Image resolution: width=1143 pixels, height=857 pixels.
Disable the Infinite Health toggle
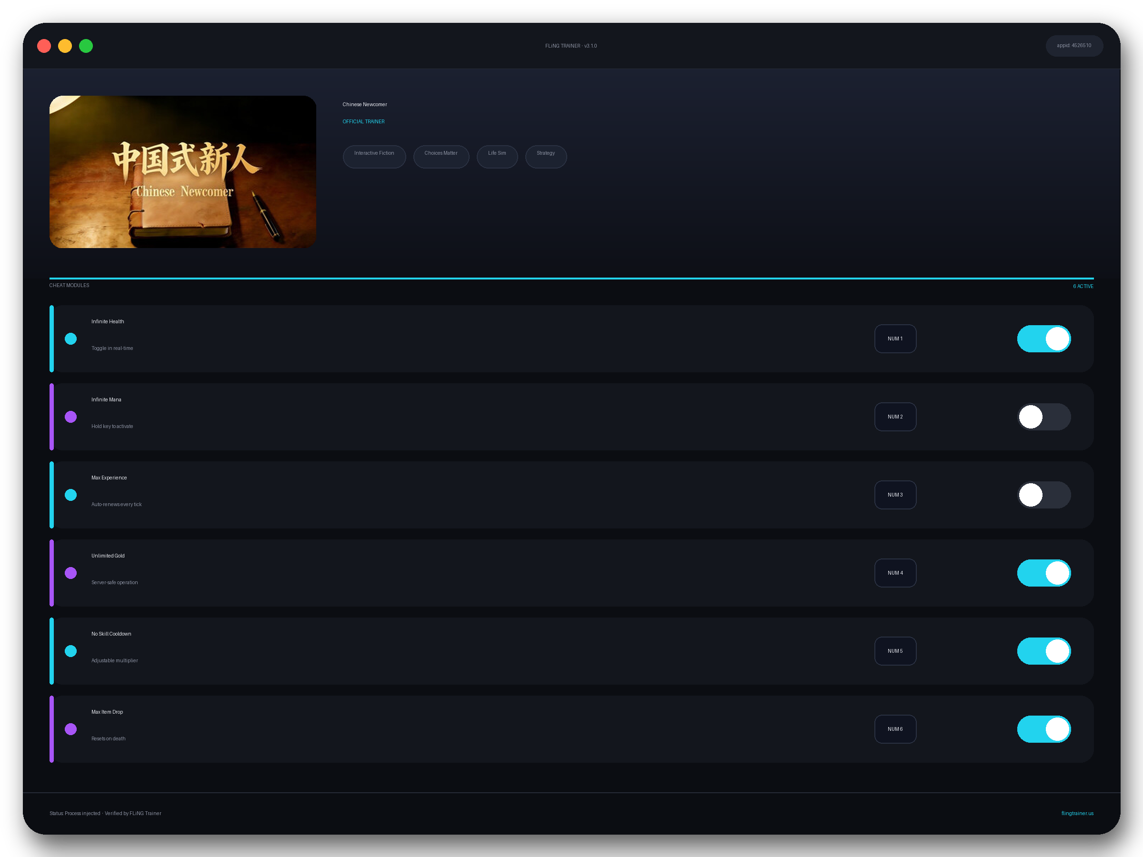[x=1044, y=339]
